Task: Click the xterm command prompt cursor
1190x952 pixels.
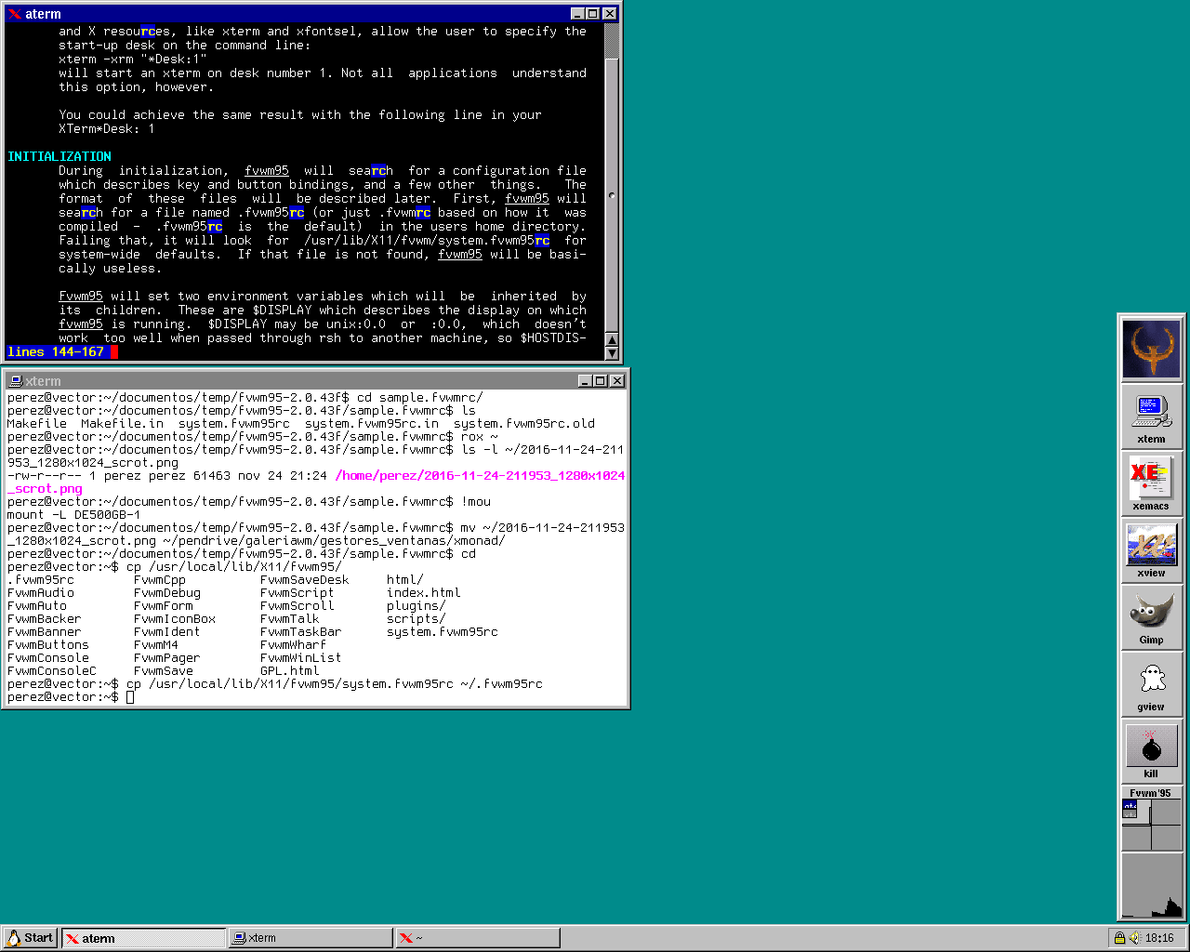Action: (x=130, y=697)
